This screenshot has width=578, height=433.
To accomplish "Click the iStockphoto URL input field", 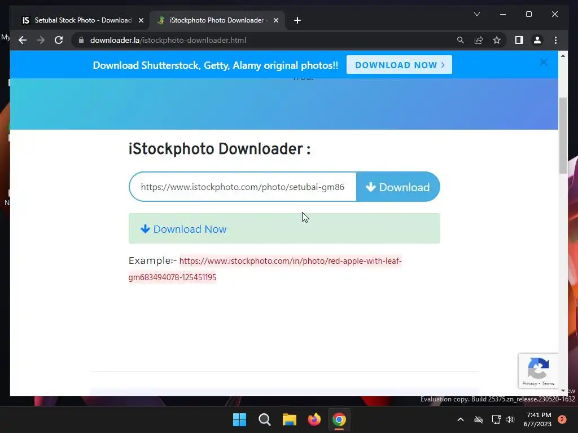I will [x=243, y=187].
